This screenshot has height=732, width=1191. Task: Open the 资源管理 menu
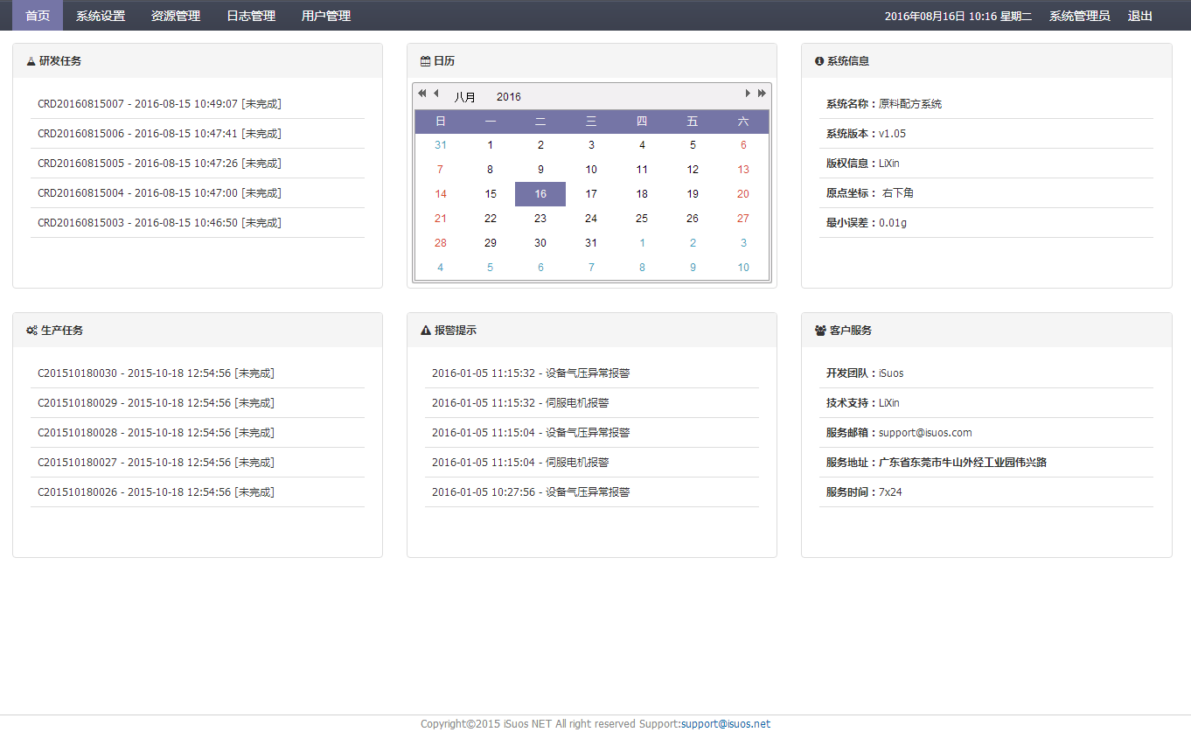(x=176, y=16)
